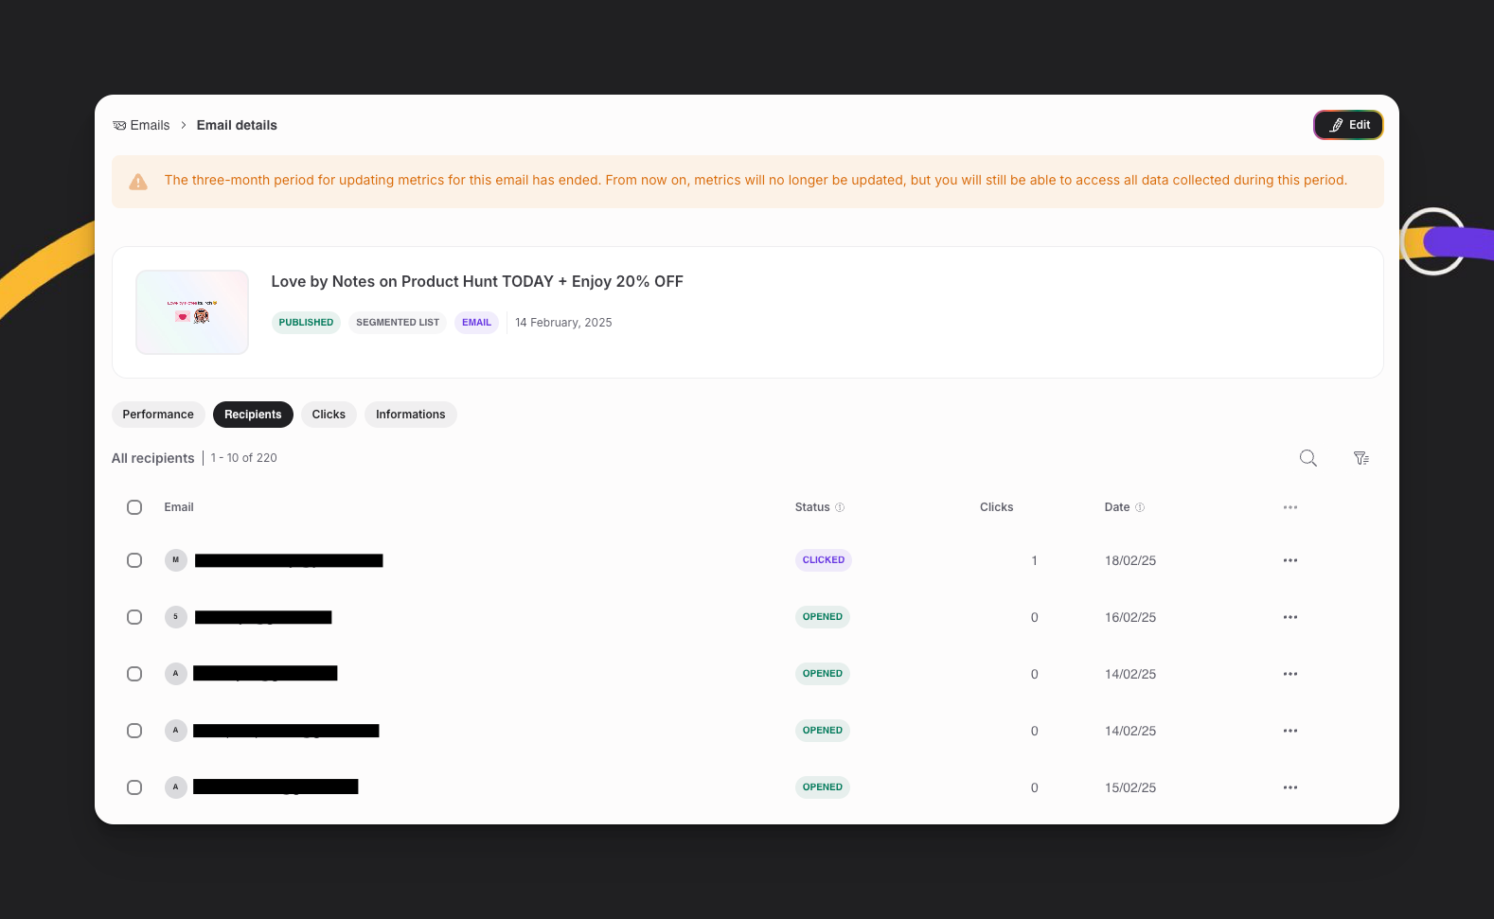This screenshot has height=919, width=1494.
Task: Select the checkbox for the 16/02/25 recipient
Action: [x=134, y=617]
